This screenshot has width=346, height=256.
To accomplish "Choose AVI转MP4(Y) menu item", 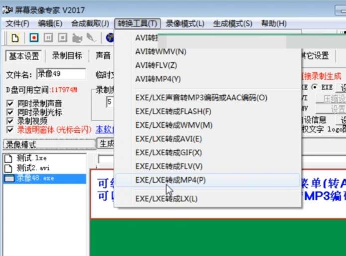I will [208, 79].
